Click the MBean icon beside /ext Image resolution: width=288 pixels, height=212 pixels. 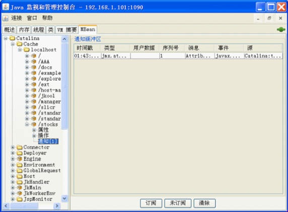(34, 84)
